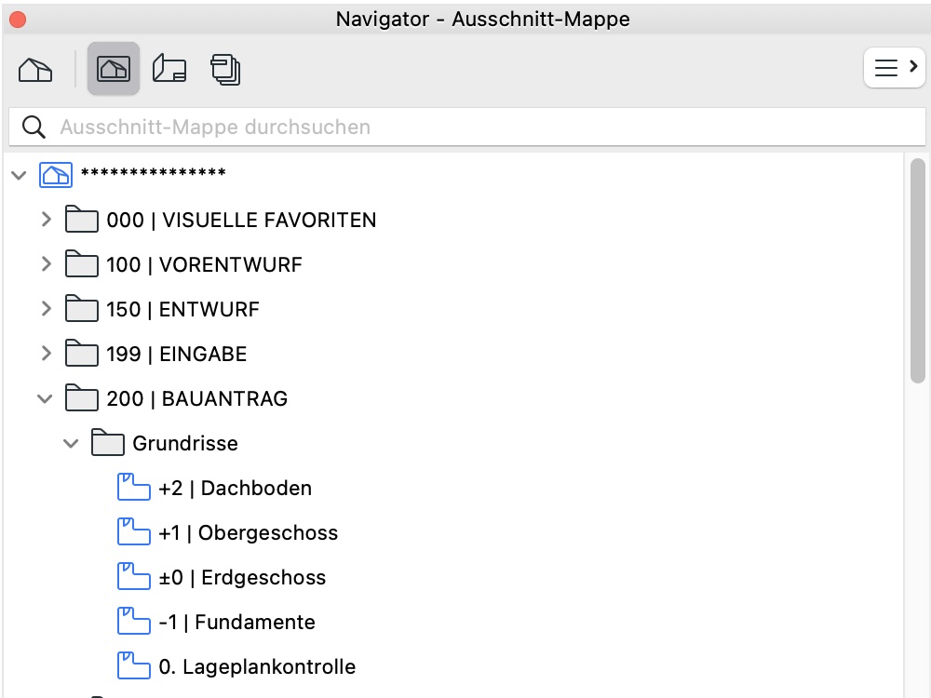
Task: Select the View Map (Ausschnitt-Mappe) icon
Action: [114, 69]
